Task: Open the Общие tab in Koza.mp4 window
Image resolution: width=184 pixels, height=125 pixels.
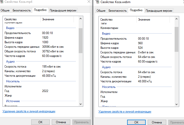Action: point(5,10)
